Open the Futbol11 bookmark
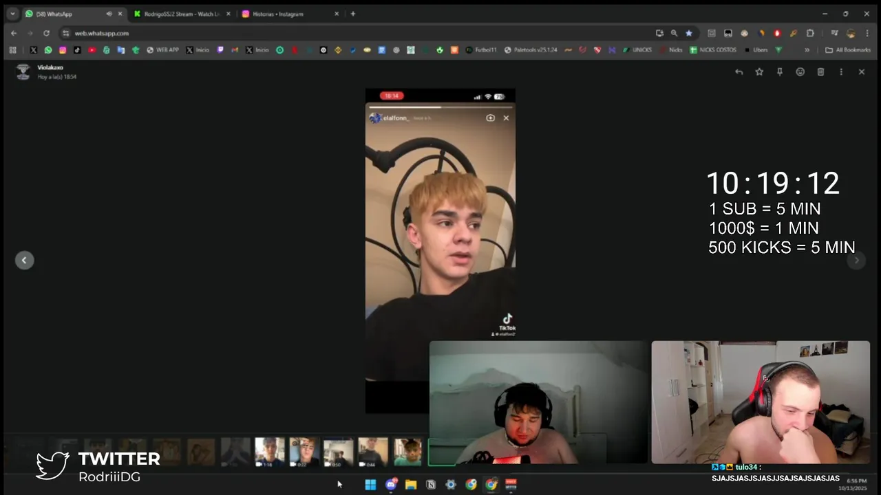Screen dimensions: 881x495 click(481, 50)
